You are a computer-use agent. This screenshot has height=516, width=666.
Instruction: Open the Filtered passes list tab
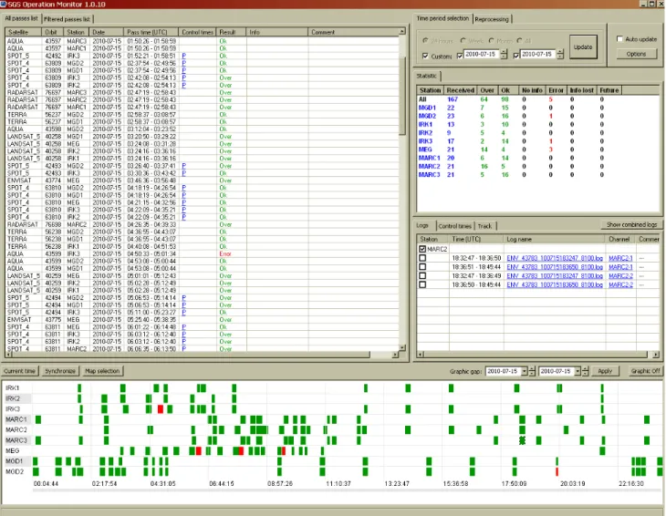point(68,19)
